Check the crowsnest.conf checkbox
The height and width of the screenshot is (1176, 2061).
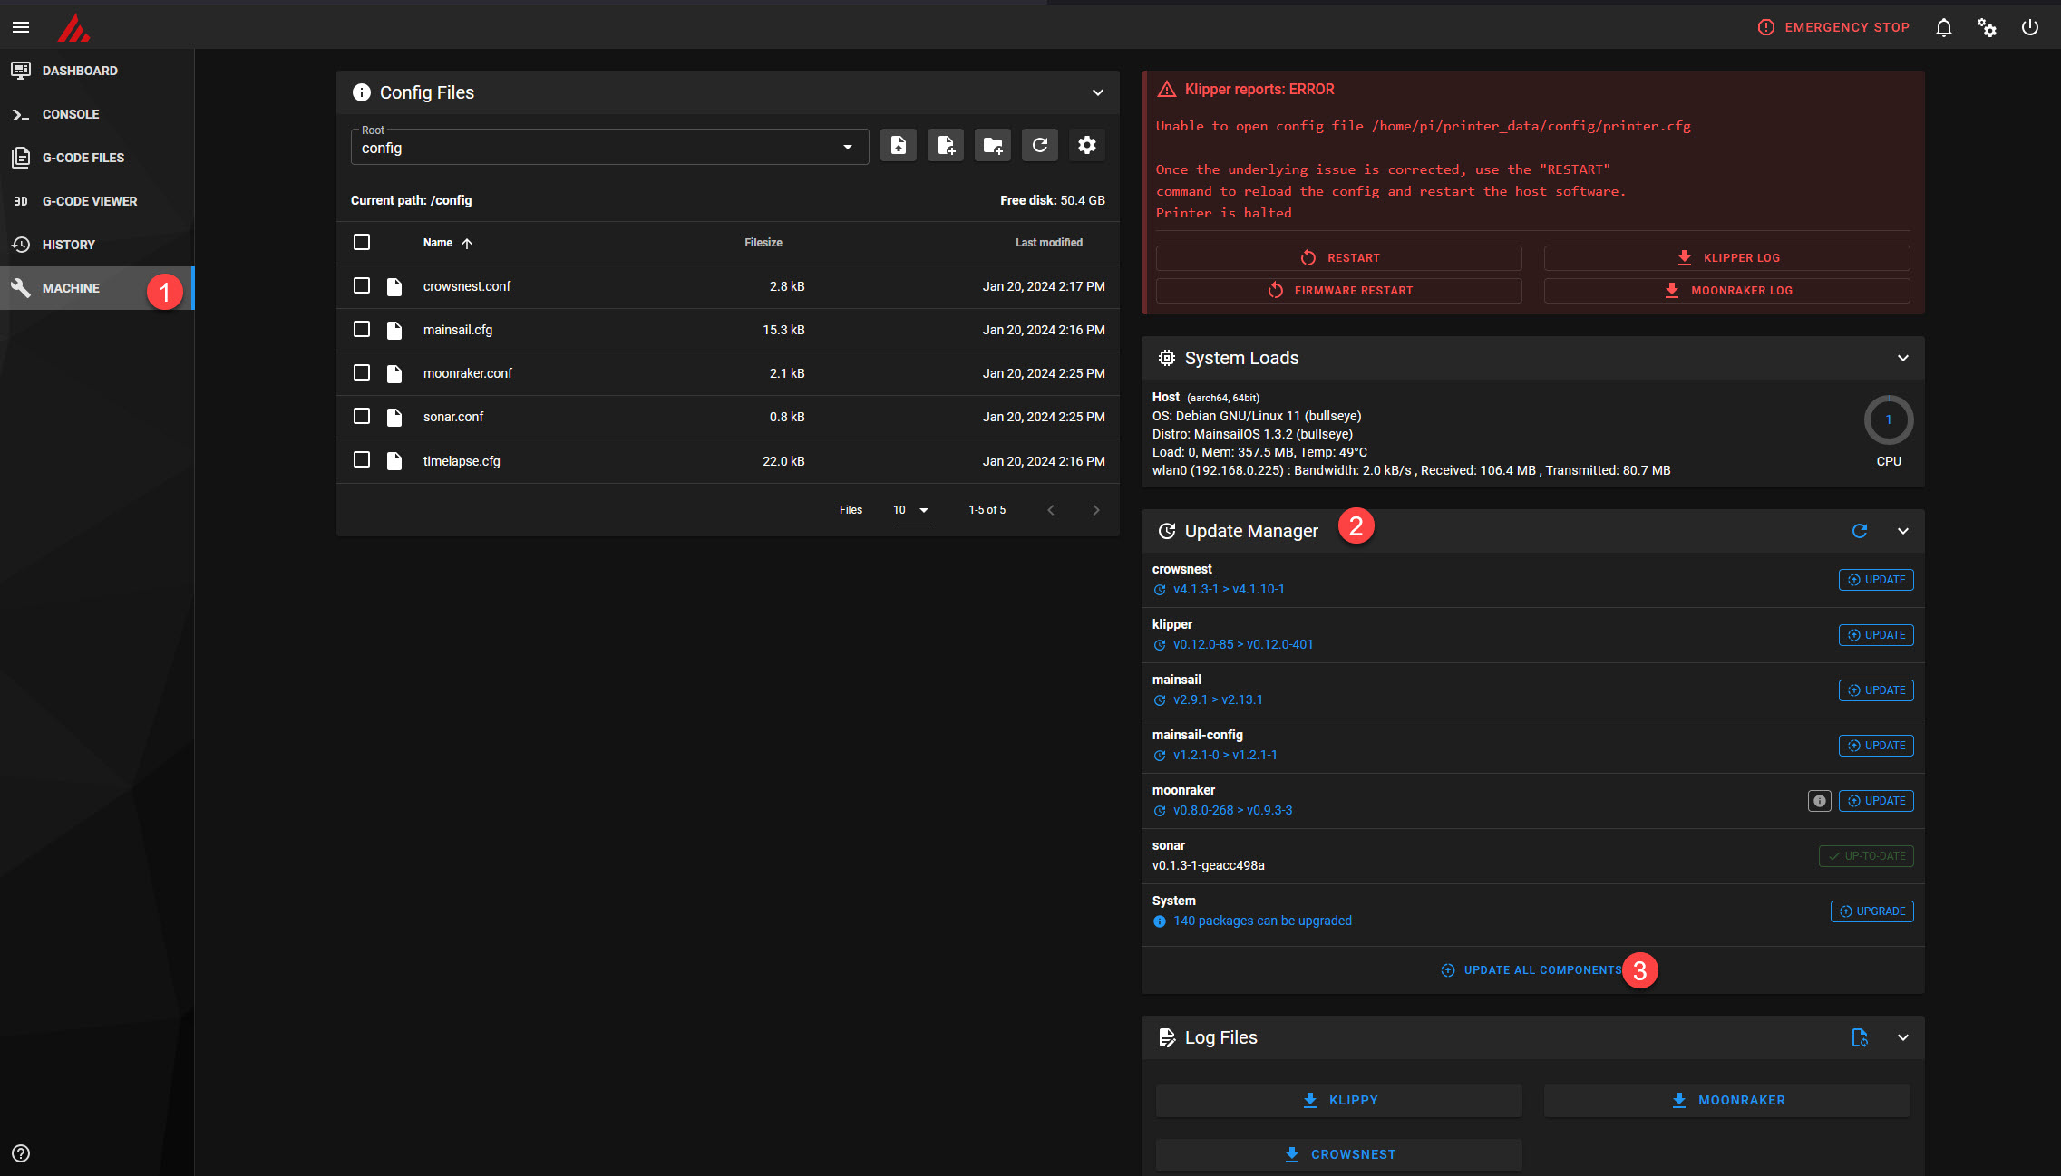point(362,285)
